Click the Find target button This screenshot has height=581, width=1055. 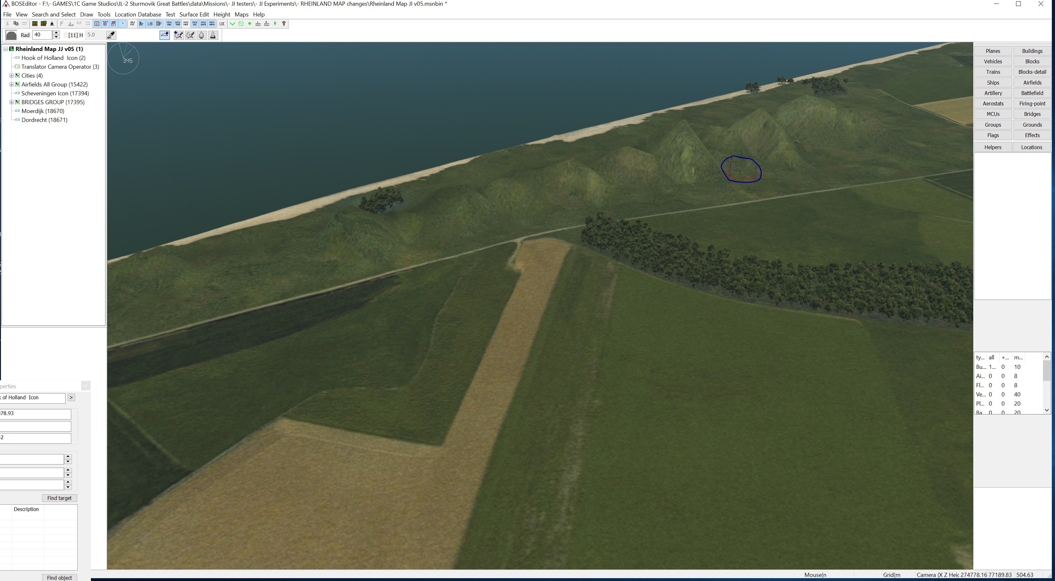click(59, 498)
